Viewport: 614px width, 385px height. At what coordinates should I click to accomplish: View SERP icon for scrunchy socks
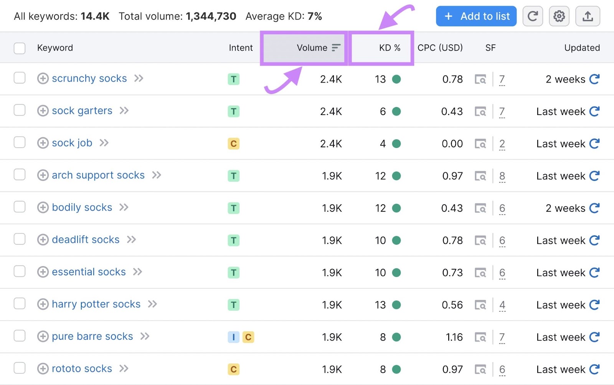coord(480,79)
